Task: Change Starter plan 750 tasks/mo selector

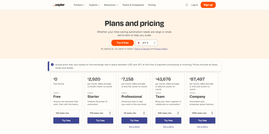Action: pos(100,113)
